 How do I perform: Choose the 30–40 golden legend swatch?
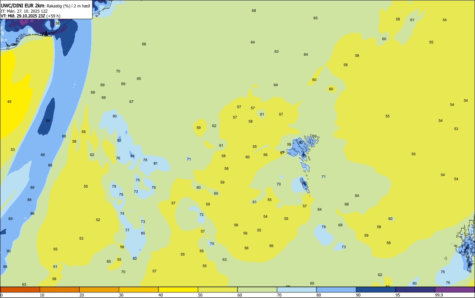click(138, 289)
